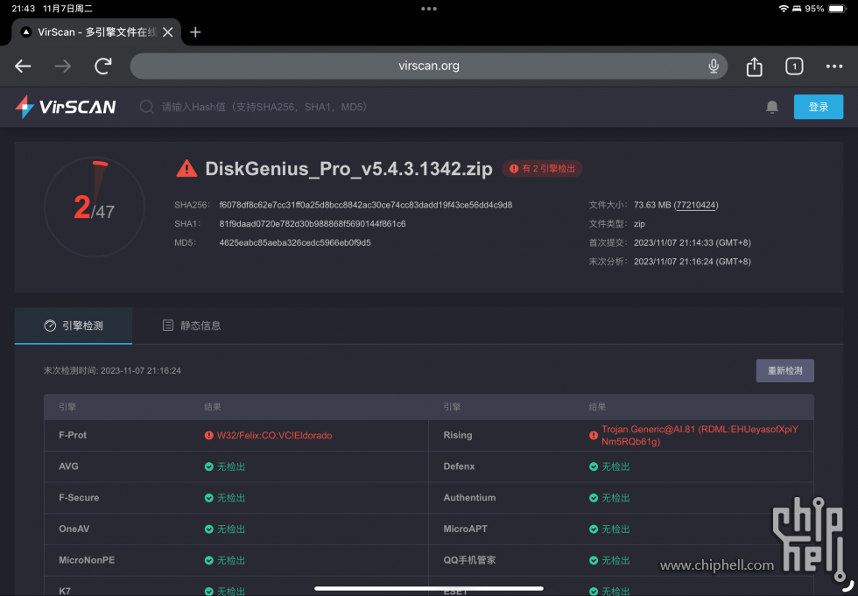Click the F-Secure engine name
This screenshot has width=858, height=596.
pyautogui.click(x=79, y=498)
